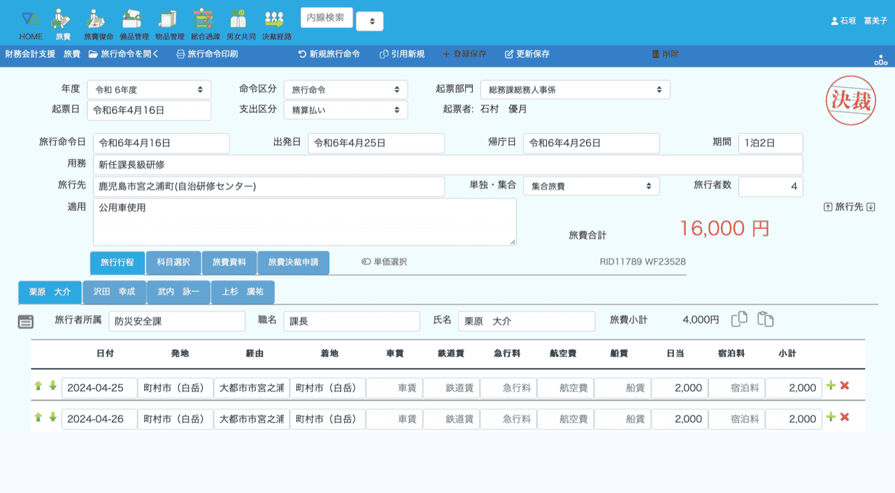Open the 起票部門 dropdown
The image size is (895, 493).
(x=575, y=90)
